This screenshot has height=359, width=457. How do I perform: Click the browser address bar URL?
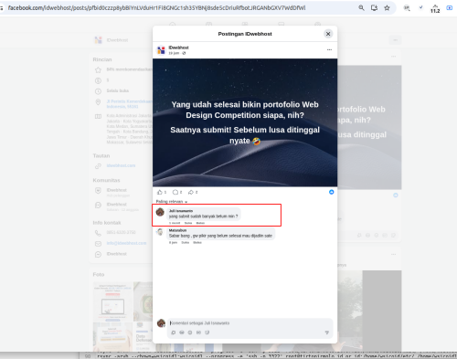click(156, 8)
